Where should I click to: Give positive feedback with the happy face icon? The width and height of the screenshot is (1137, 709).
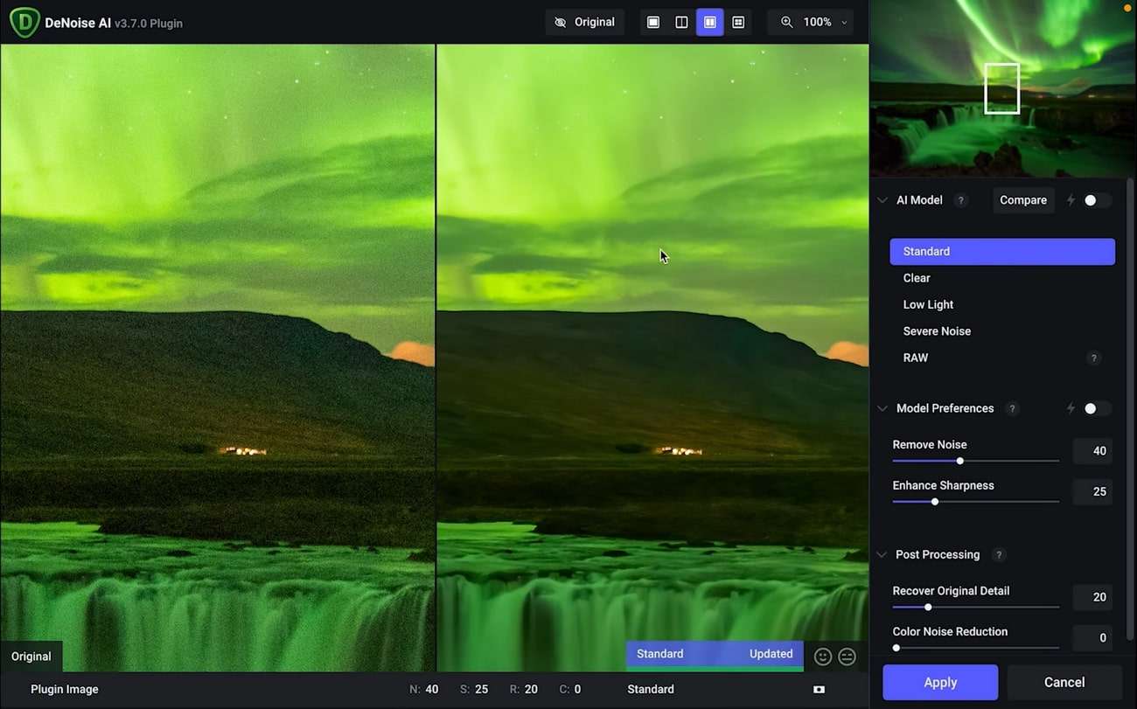(822, 657)
